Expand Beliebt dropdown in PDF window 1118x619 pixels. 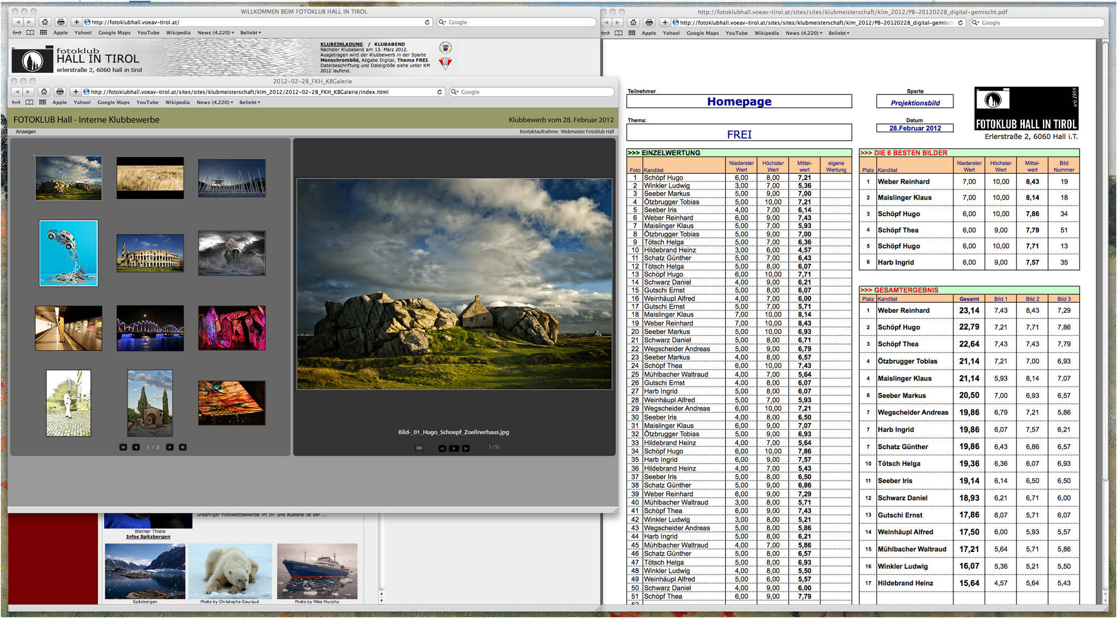coord(839,33)
